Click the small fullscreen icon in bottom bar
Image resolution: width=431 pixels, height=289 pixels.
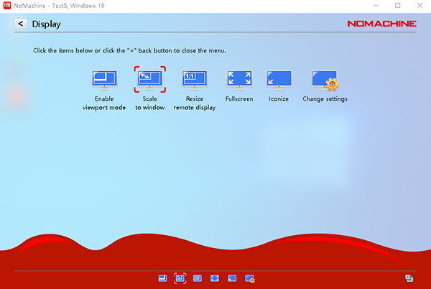[215, 277]
